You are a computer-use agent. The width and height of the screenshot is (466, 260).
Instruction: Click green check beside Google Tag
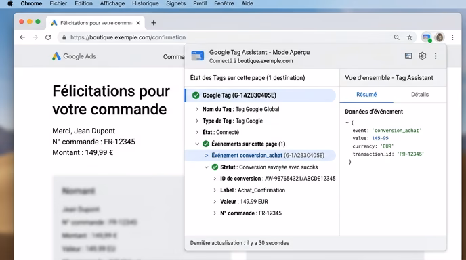pos(196,95)
